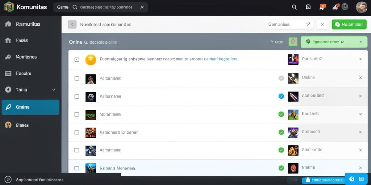Click the Komunitas logo icon
The height and width of the screenshot is (185, 371).
pos(9,7)
